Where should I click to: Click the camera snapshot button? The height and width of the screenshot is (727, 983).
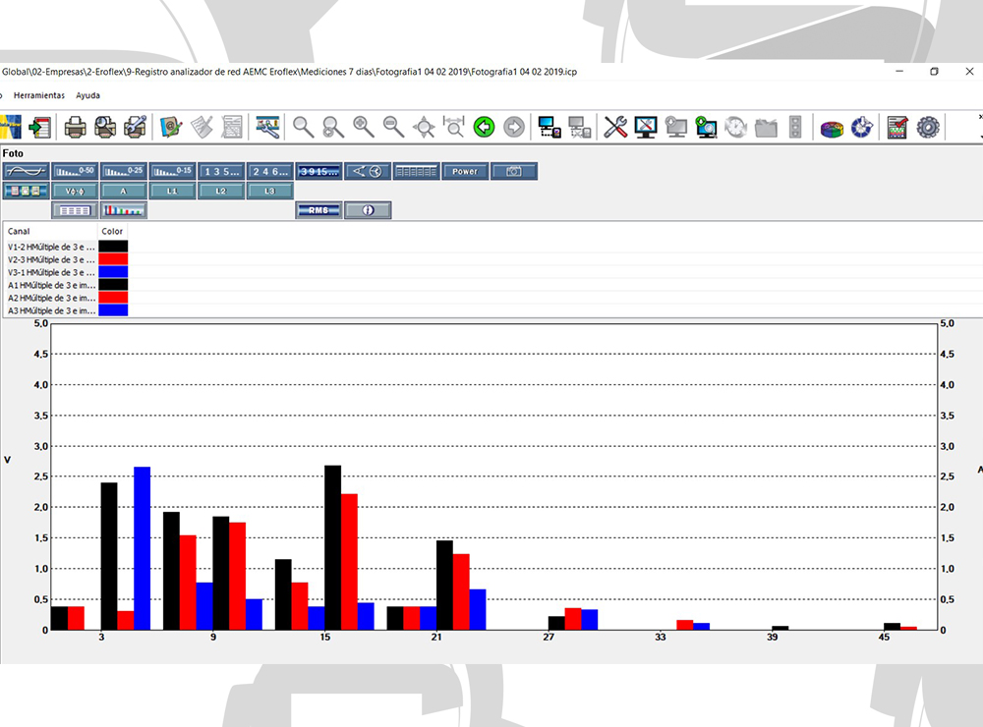pyautogui.click(x=514, y=171)
